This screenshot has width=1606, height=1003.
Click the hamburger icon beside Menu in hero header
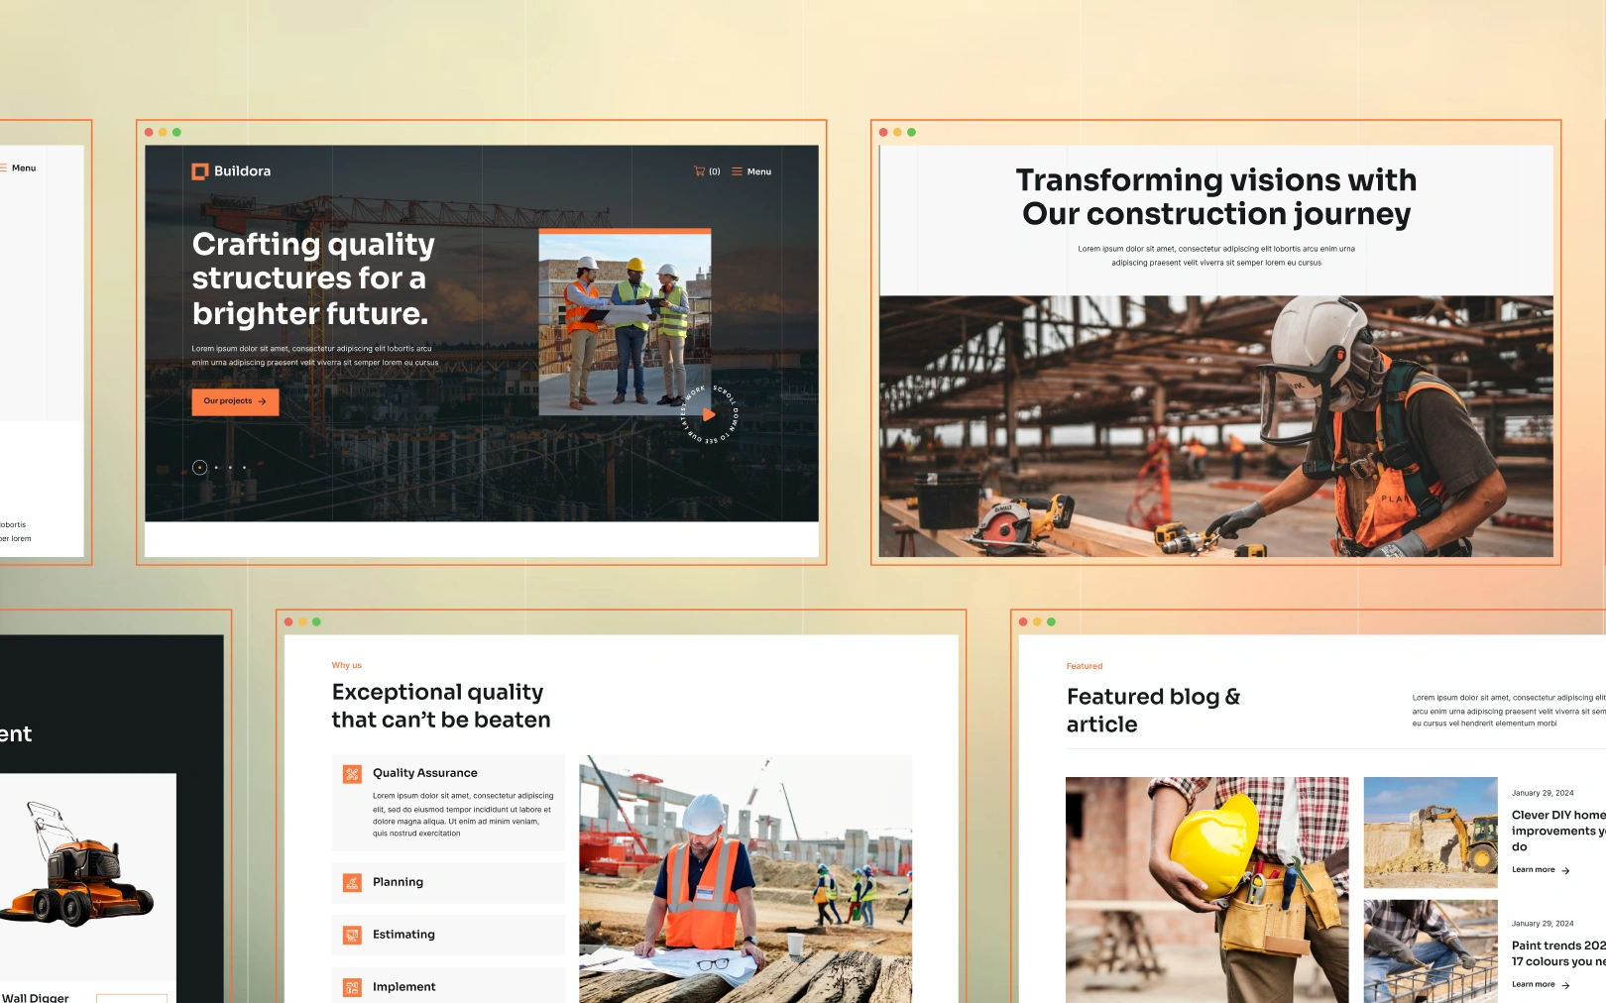737,171
